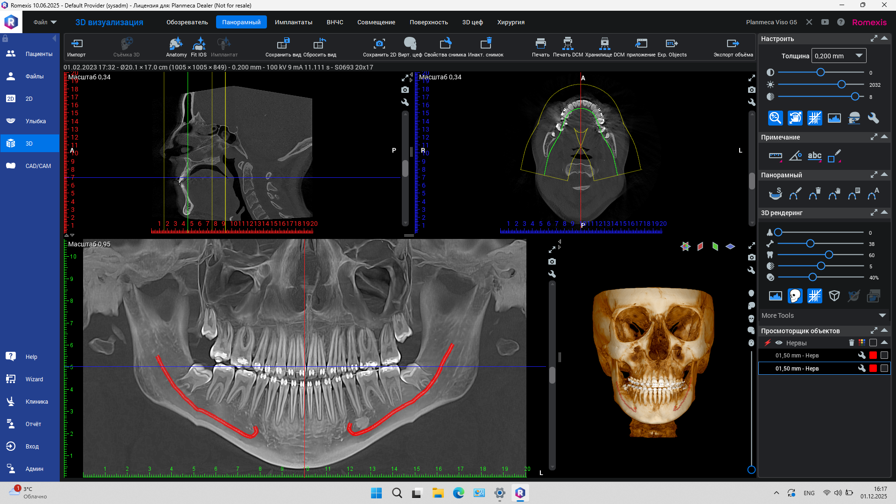Switch to the Имплантаты tab
The image size is (896, 504).
(293, 22)
